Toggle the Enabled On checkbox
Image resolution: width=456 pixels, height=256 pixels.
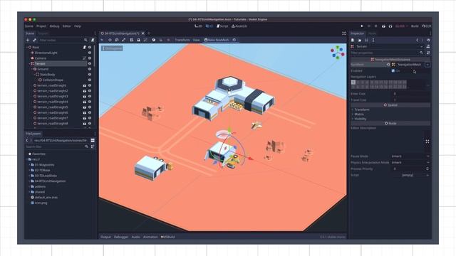pos(393,71)
